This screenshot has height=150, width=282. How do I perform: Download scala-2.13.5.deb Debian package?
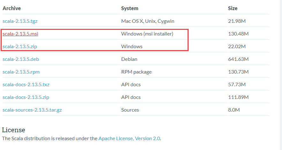(21, 59)
